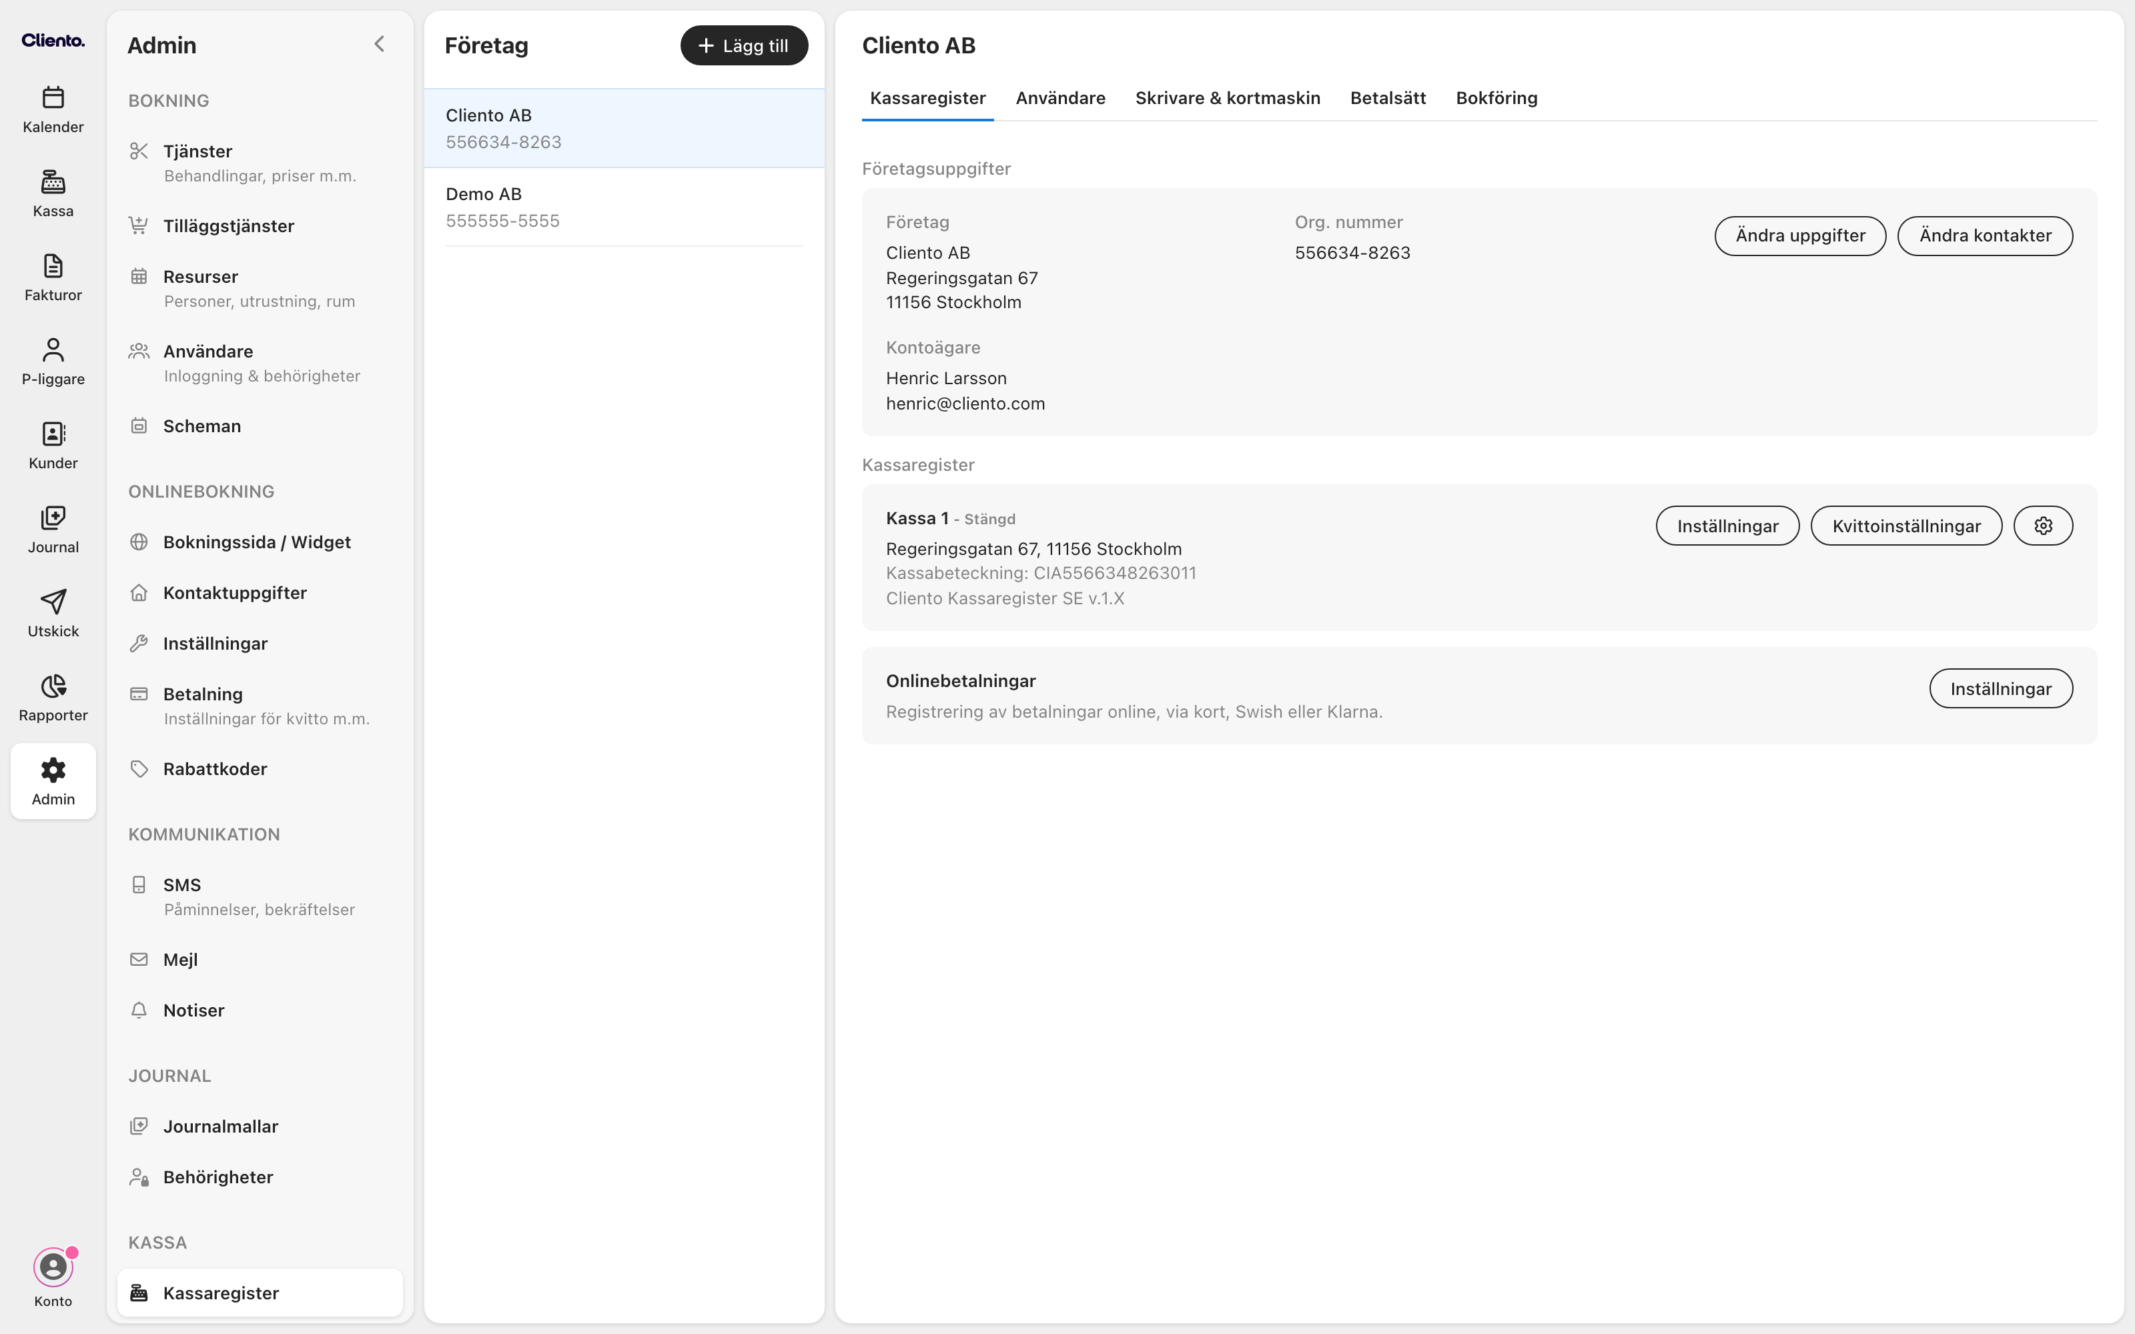The image size is (2135, 1334).
Task: Click the Lägg till button
Action: point(744,45)
